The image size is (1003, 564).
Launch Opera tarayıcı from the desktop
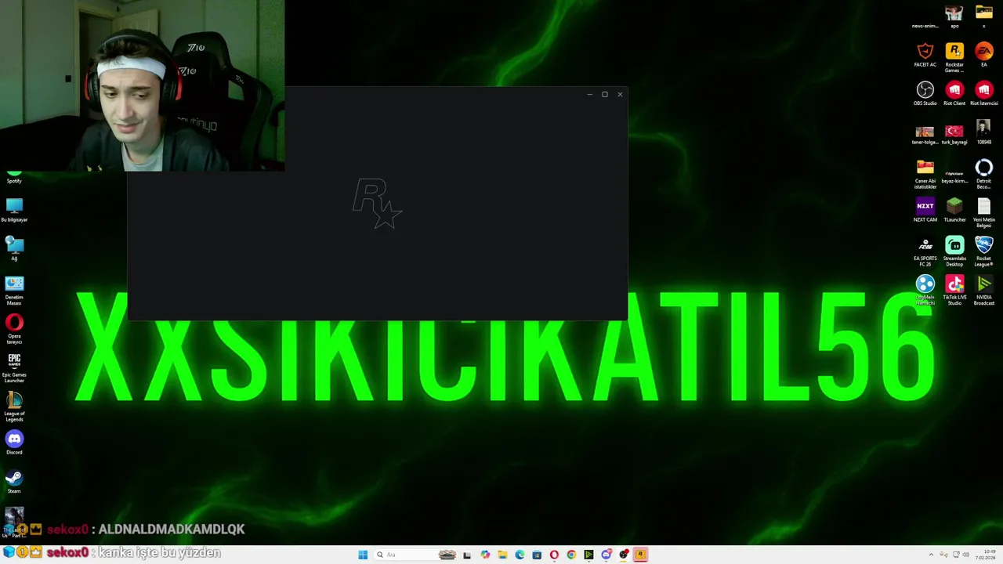(14, 329)
